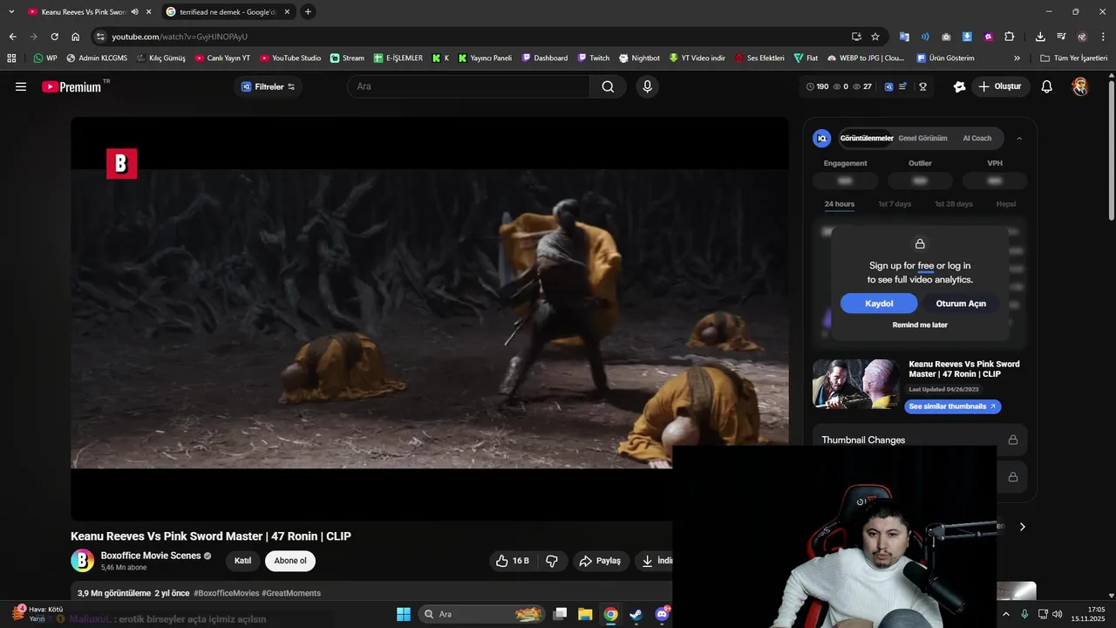Click the Katıl join button

243,561
